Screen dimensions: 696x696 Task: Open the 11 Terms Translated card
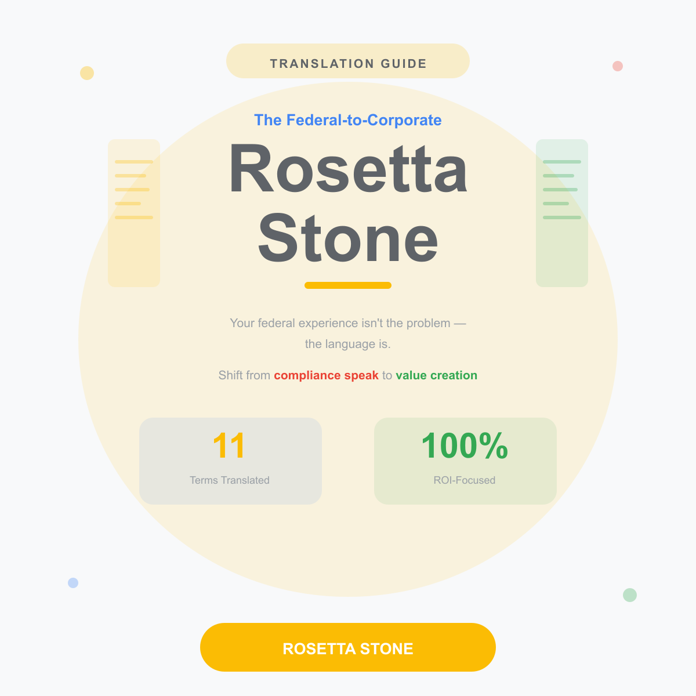coord(230,461)
